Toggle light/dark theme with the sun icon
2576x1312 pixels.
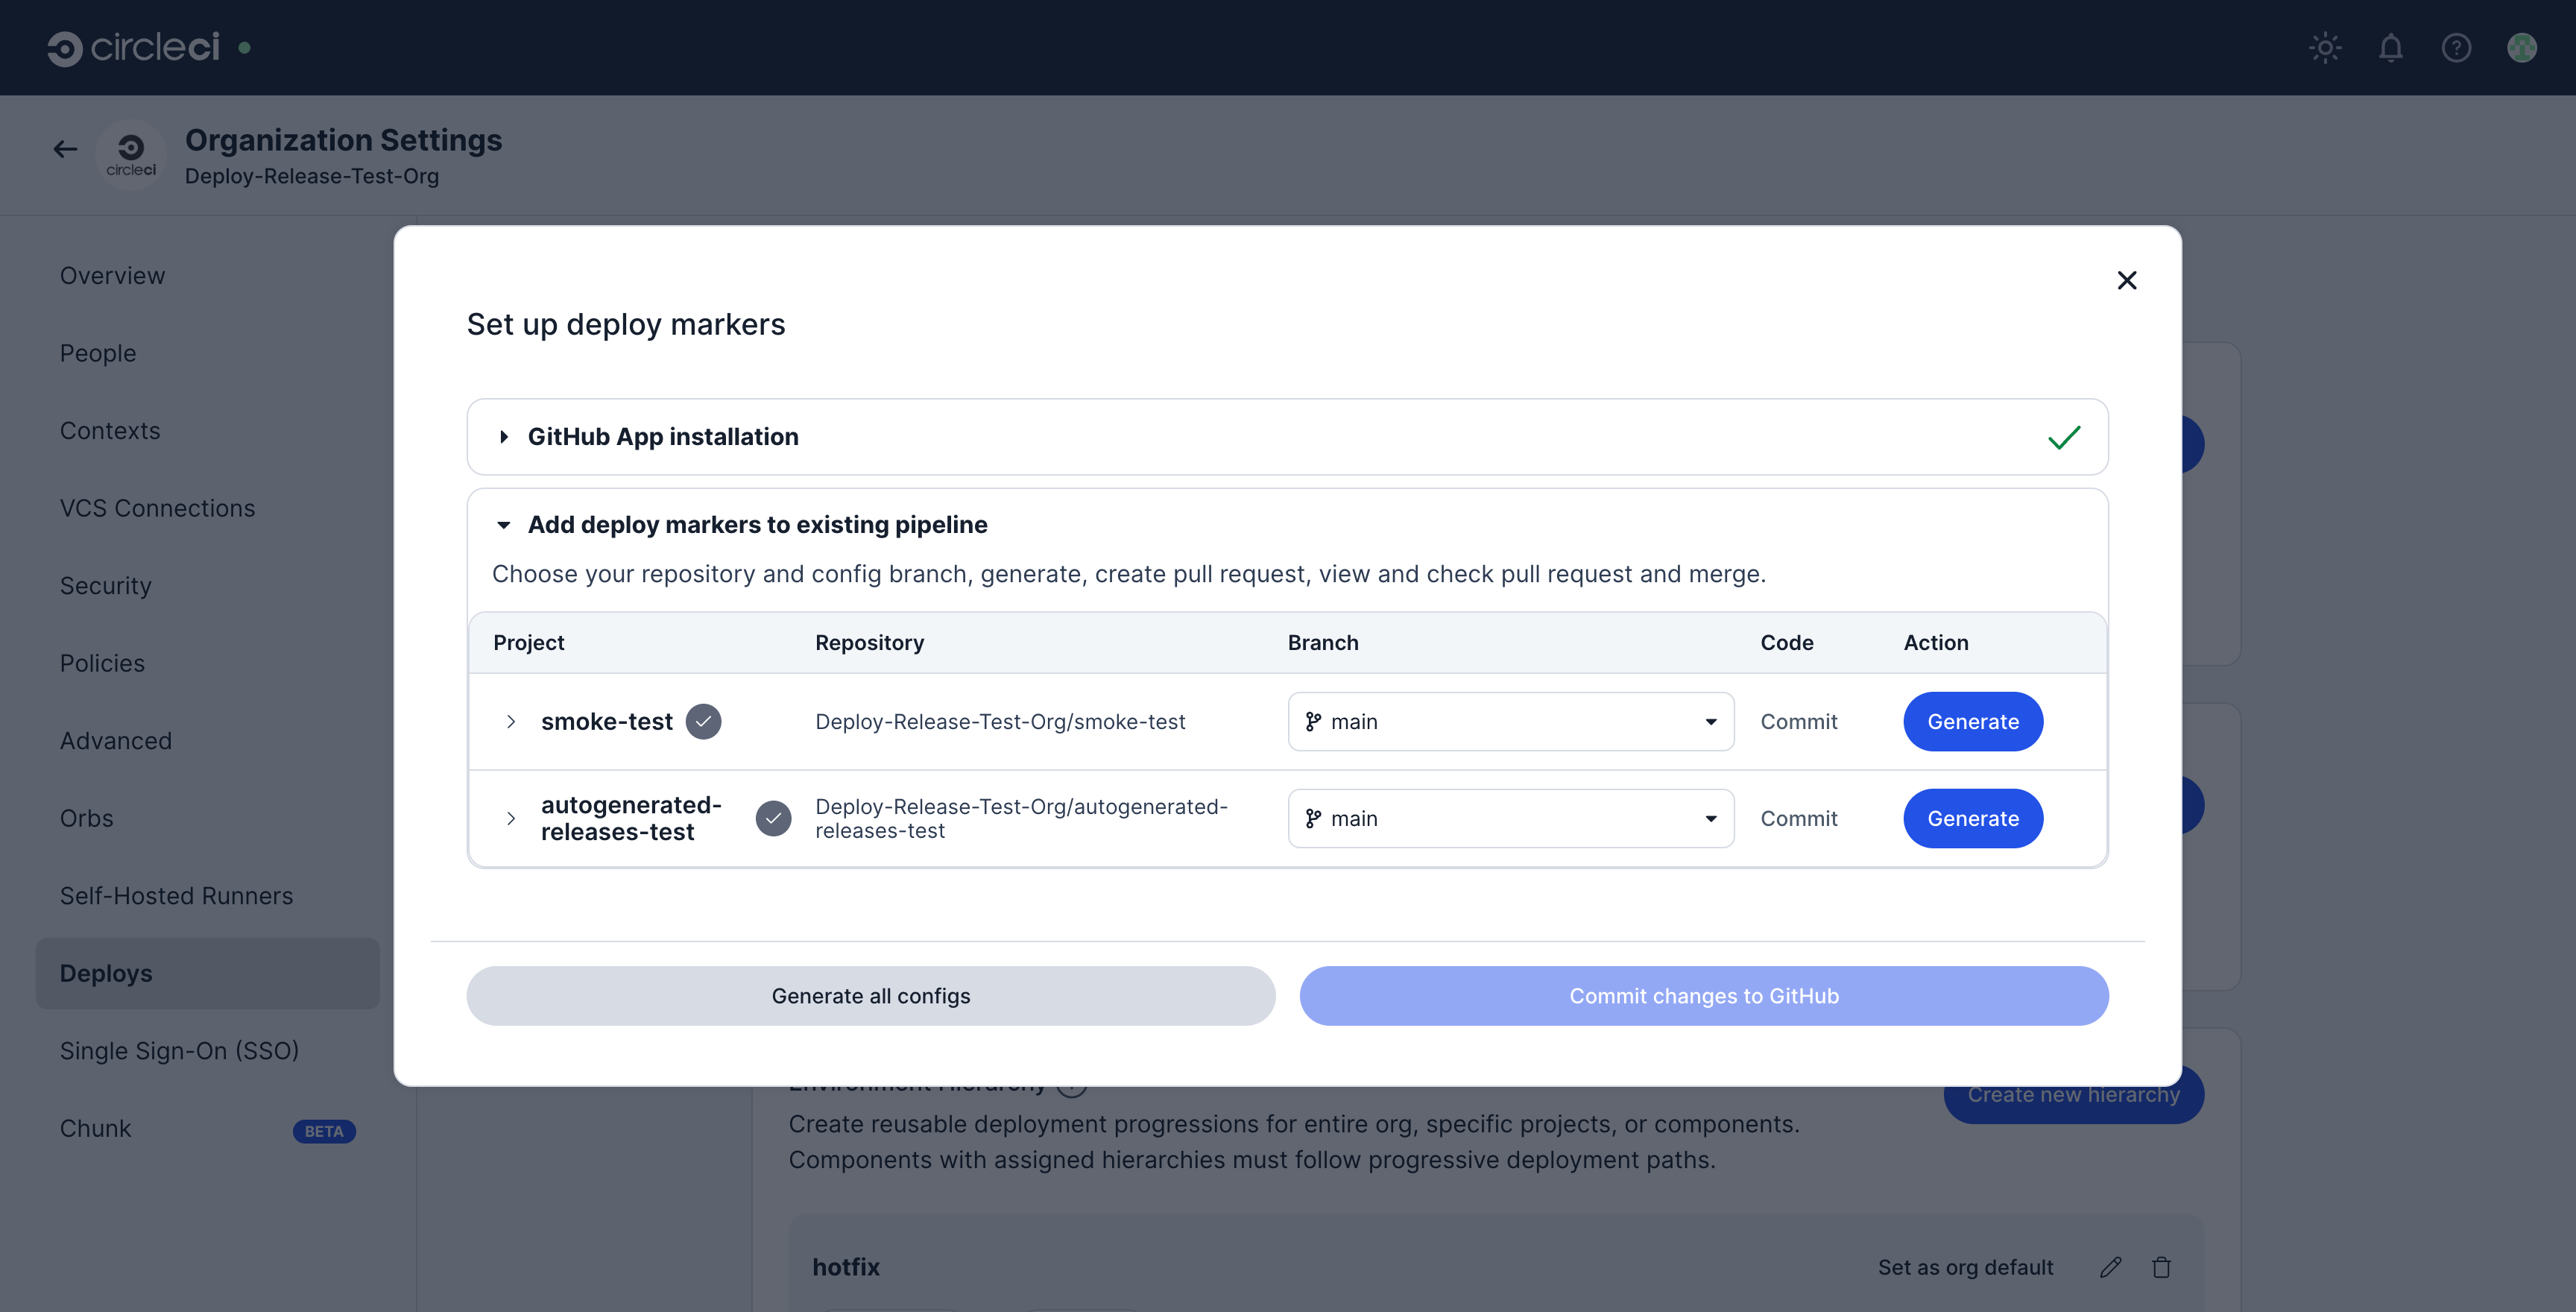click(2325, 47)
